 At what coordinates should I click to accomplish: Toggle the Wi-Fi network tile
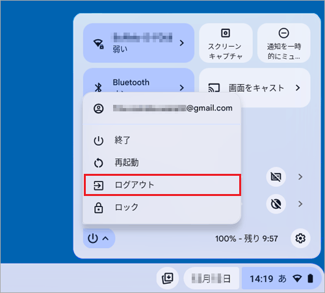tap(138, 43)
